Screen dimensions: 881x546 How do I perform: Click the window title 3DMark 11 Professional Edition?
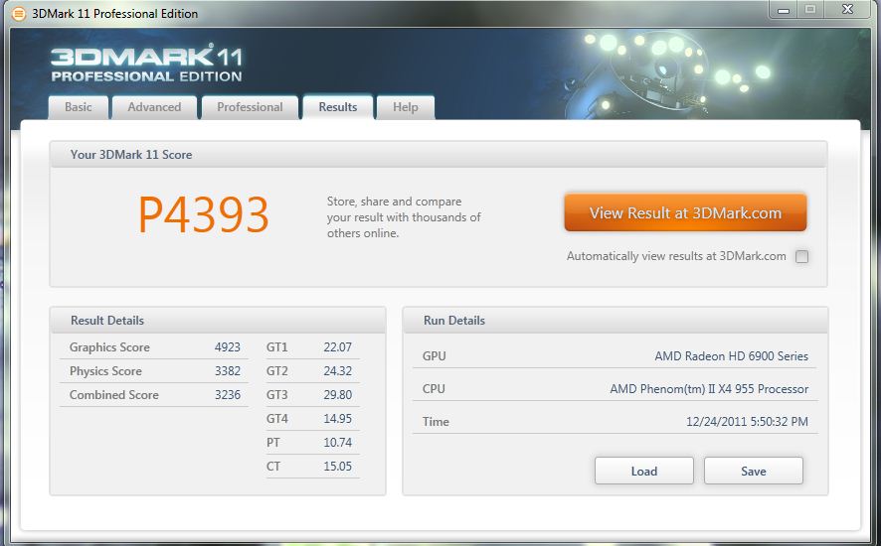(114, 14)
